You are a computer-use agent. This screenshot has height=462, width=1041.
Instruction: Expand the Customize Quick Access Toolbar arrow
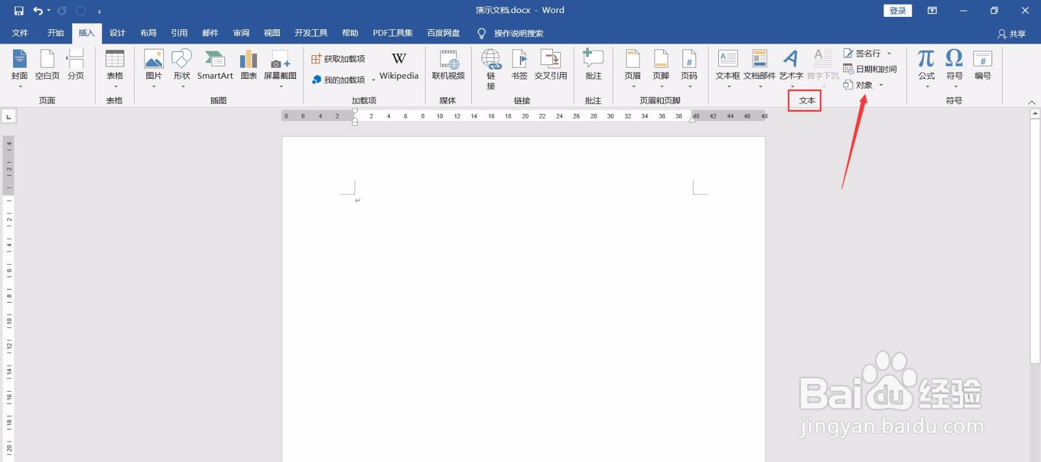tap(100, 11)
